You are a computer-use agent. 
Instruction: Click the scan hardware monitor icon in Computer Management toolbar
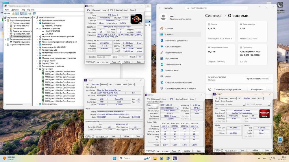(34, 14)
